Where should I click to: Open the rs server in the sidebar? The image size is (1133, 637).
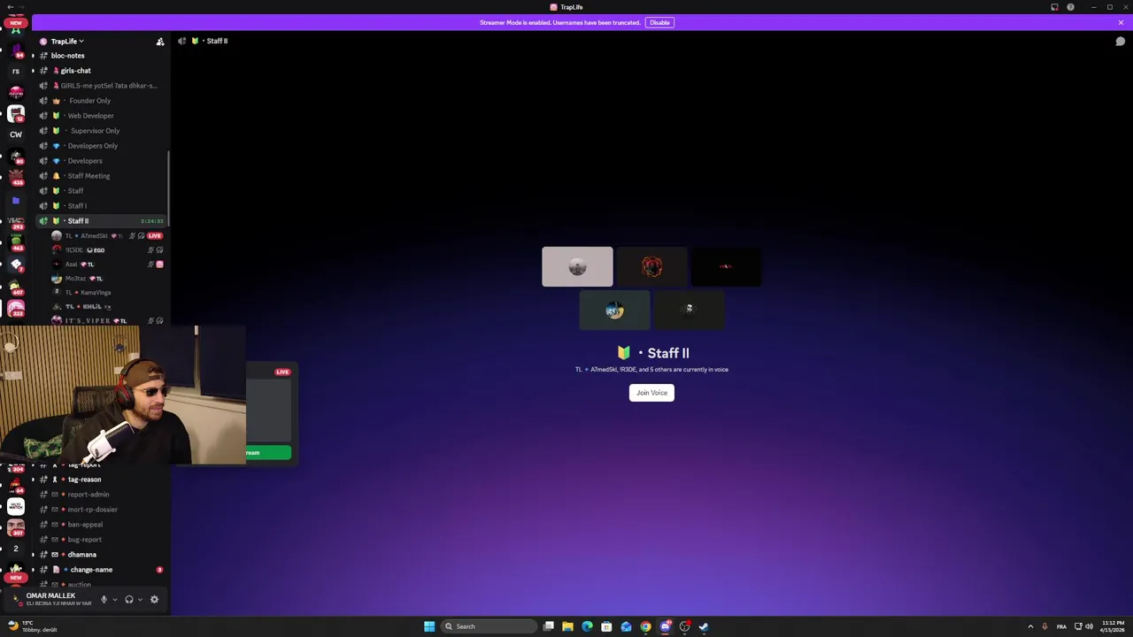coord(15,71)
